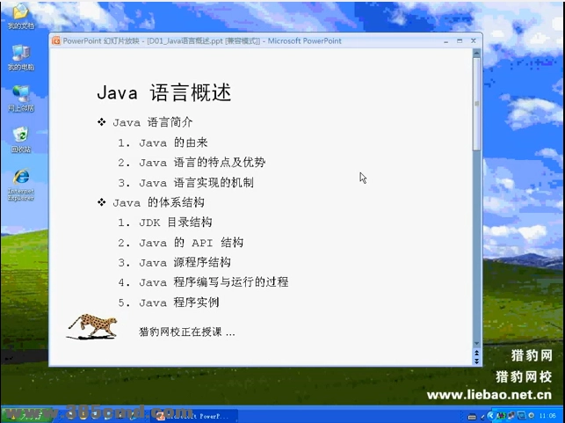Click the text "猎豹网校正在授课 ..."
The image size is (565, 423).
pyautogui.click(x=187, y=332)
